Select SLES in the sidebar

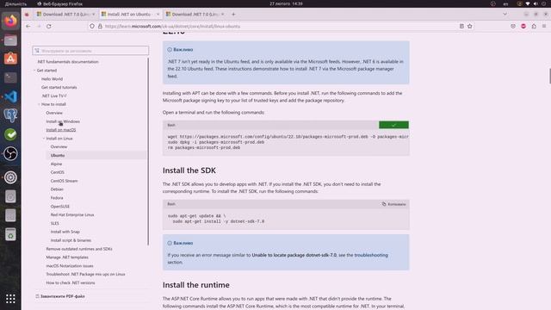pyautogui.click(x=55, y=224)
